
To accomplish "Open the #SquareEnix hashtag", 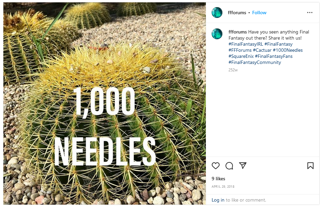I will 241,56.
